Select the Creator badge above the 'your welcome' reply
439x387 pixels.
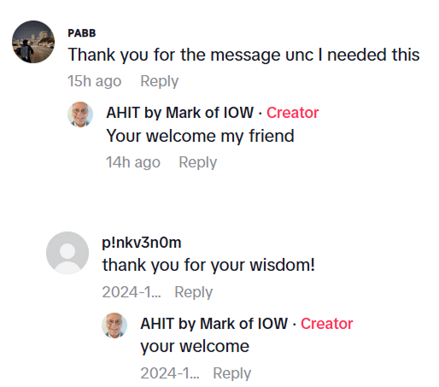(327, 324)
